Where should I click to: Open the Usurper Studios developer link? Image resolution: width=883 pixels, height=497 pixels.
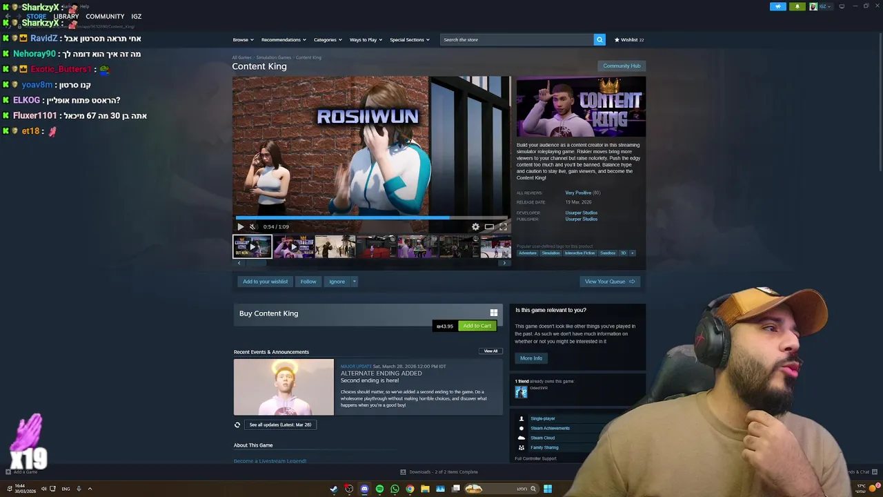point(582,213)
